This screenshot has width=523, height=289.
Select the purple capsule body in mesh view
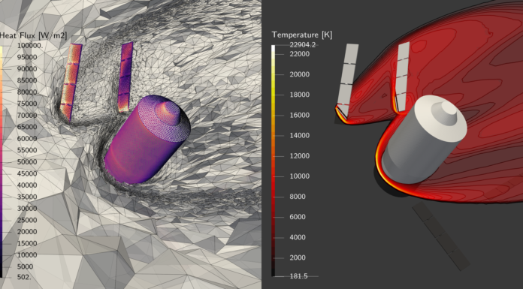pyautogui.click(x=147, y=140)
